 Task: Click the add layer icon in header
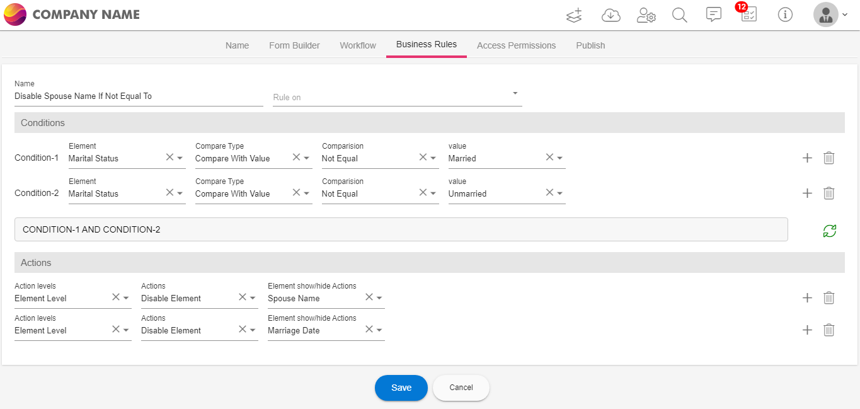click(574, 15)
